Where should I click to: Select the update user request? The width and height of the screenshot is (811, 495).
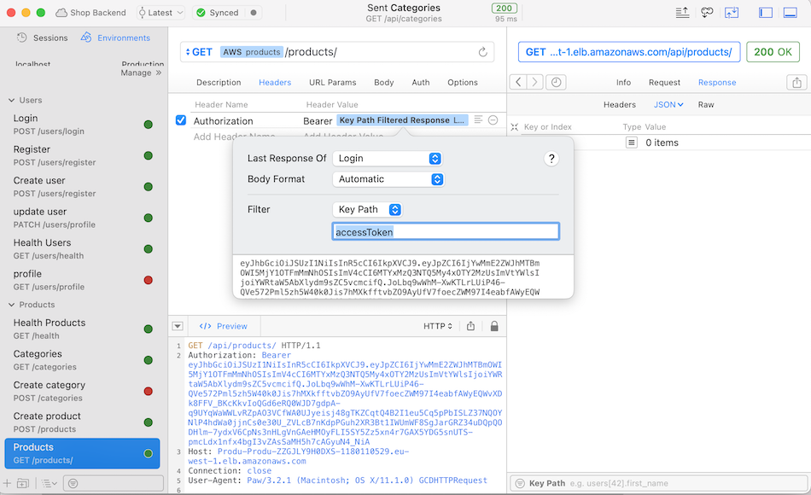(83, 218)
